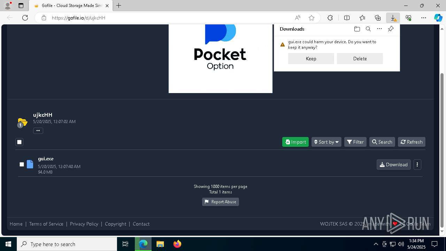This screenshot has width=446, height=251.
Task: View site information lock icon
Action: coord(44,18)
